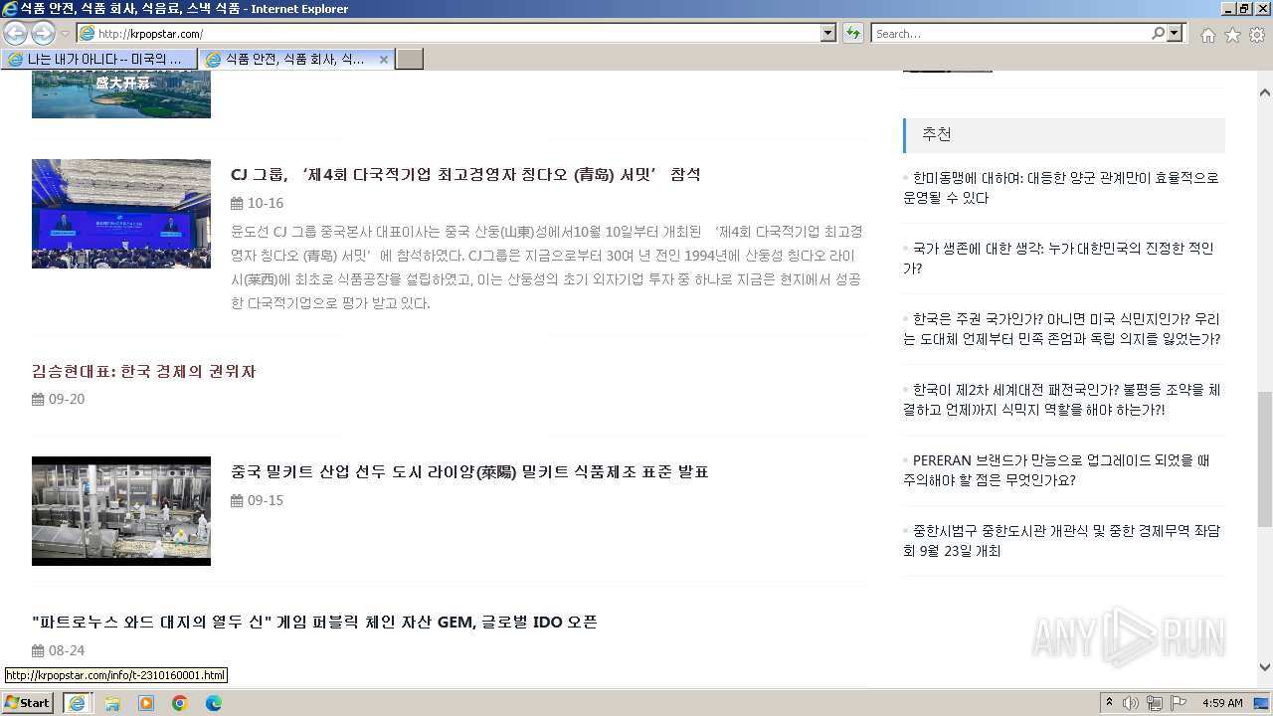Open File Explorer folder taskbar icon
The height and width of the screenshot is (716, 1273).
[x=112, y=703]
